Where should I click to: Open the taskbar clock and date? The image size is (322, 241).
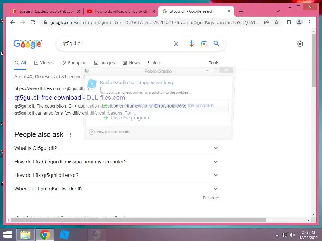[308, 235]
